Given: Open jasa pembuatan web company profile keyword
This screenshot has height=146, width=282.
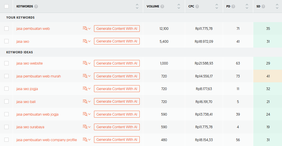Looking at the screenshot, I should coord(47,140).
